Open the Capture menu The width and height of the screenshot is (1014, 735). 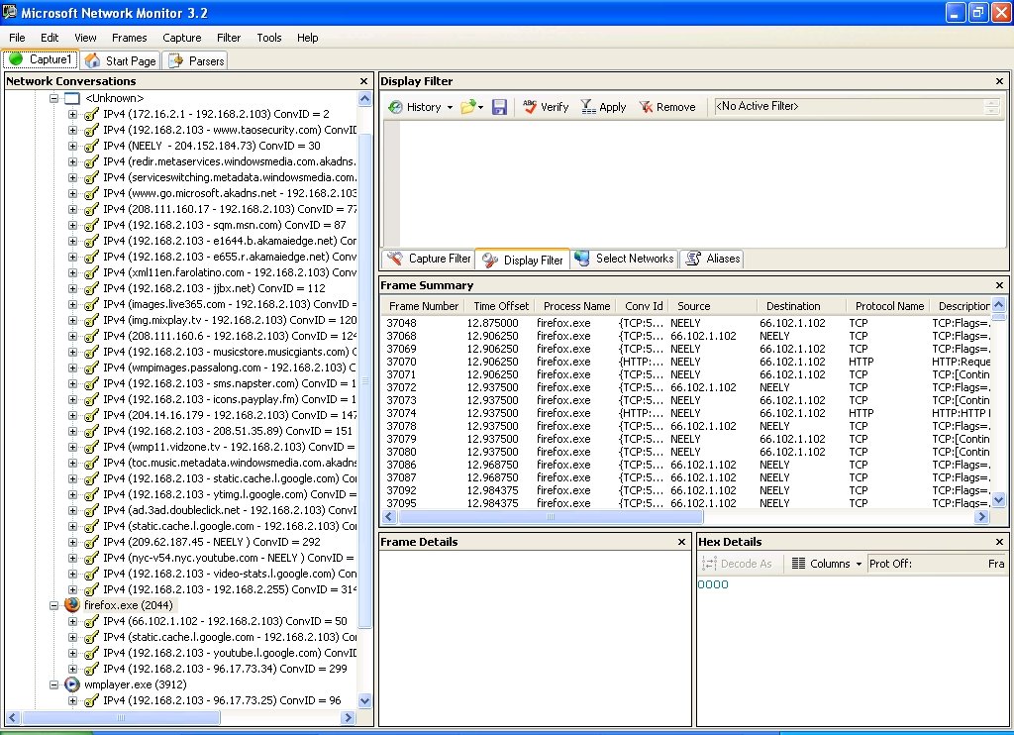point(182,38)
